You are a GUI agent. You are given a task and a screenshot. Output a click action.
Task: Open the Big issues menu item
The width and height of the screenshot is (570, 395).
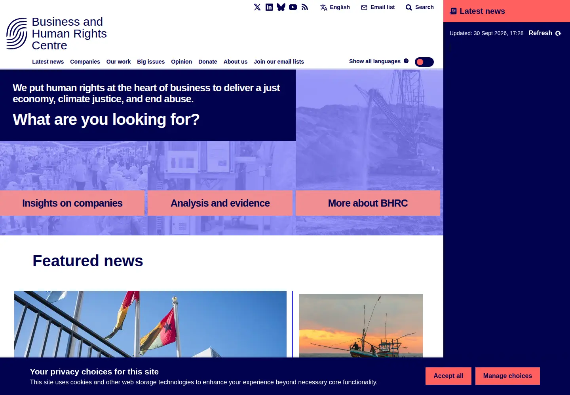point(151,62)
